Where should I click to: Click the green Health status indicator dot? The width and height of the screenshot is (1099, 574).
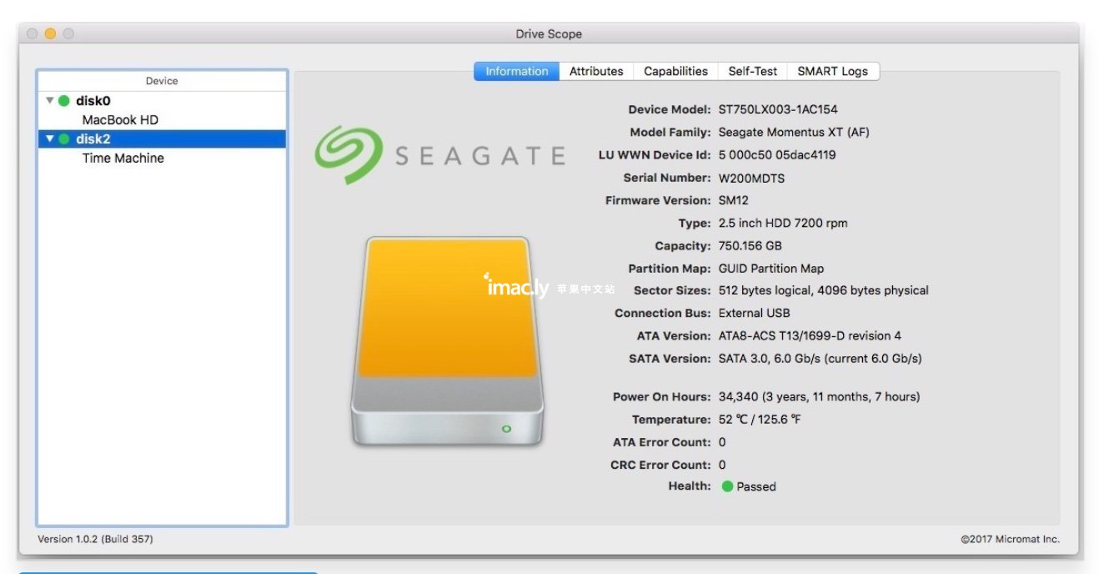(727, 486)
